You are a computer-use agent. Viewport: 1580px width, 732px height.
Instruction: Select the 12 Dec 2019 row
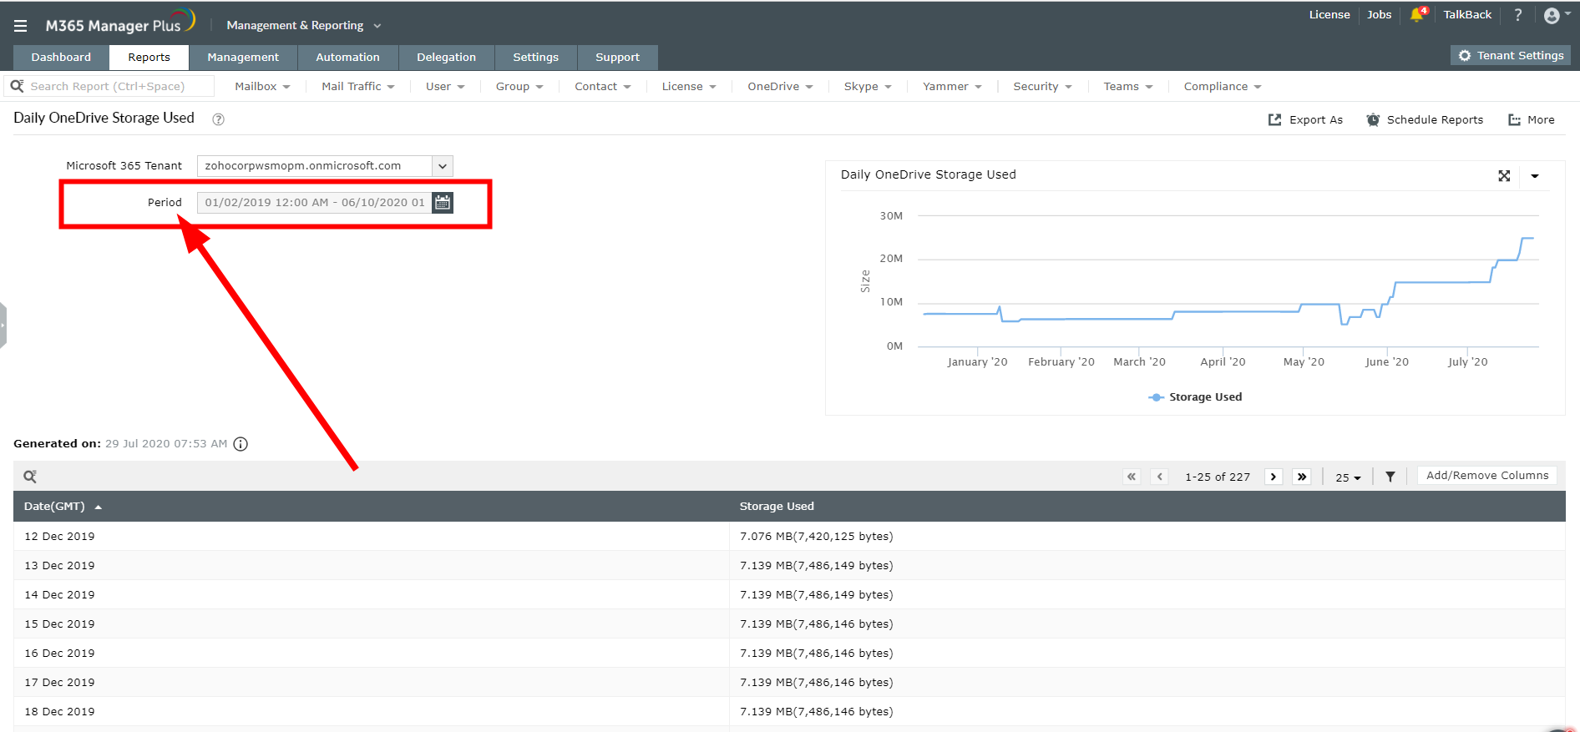tap(789, 536)
